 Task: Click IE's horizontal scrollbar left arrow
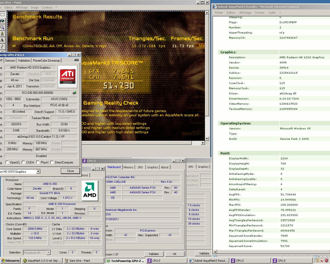pos(215,252)
